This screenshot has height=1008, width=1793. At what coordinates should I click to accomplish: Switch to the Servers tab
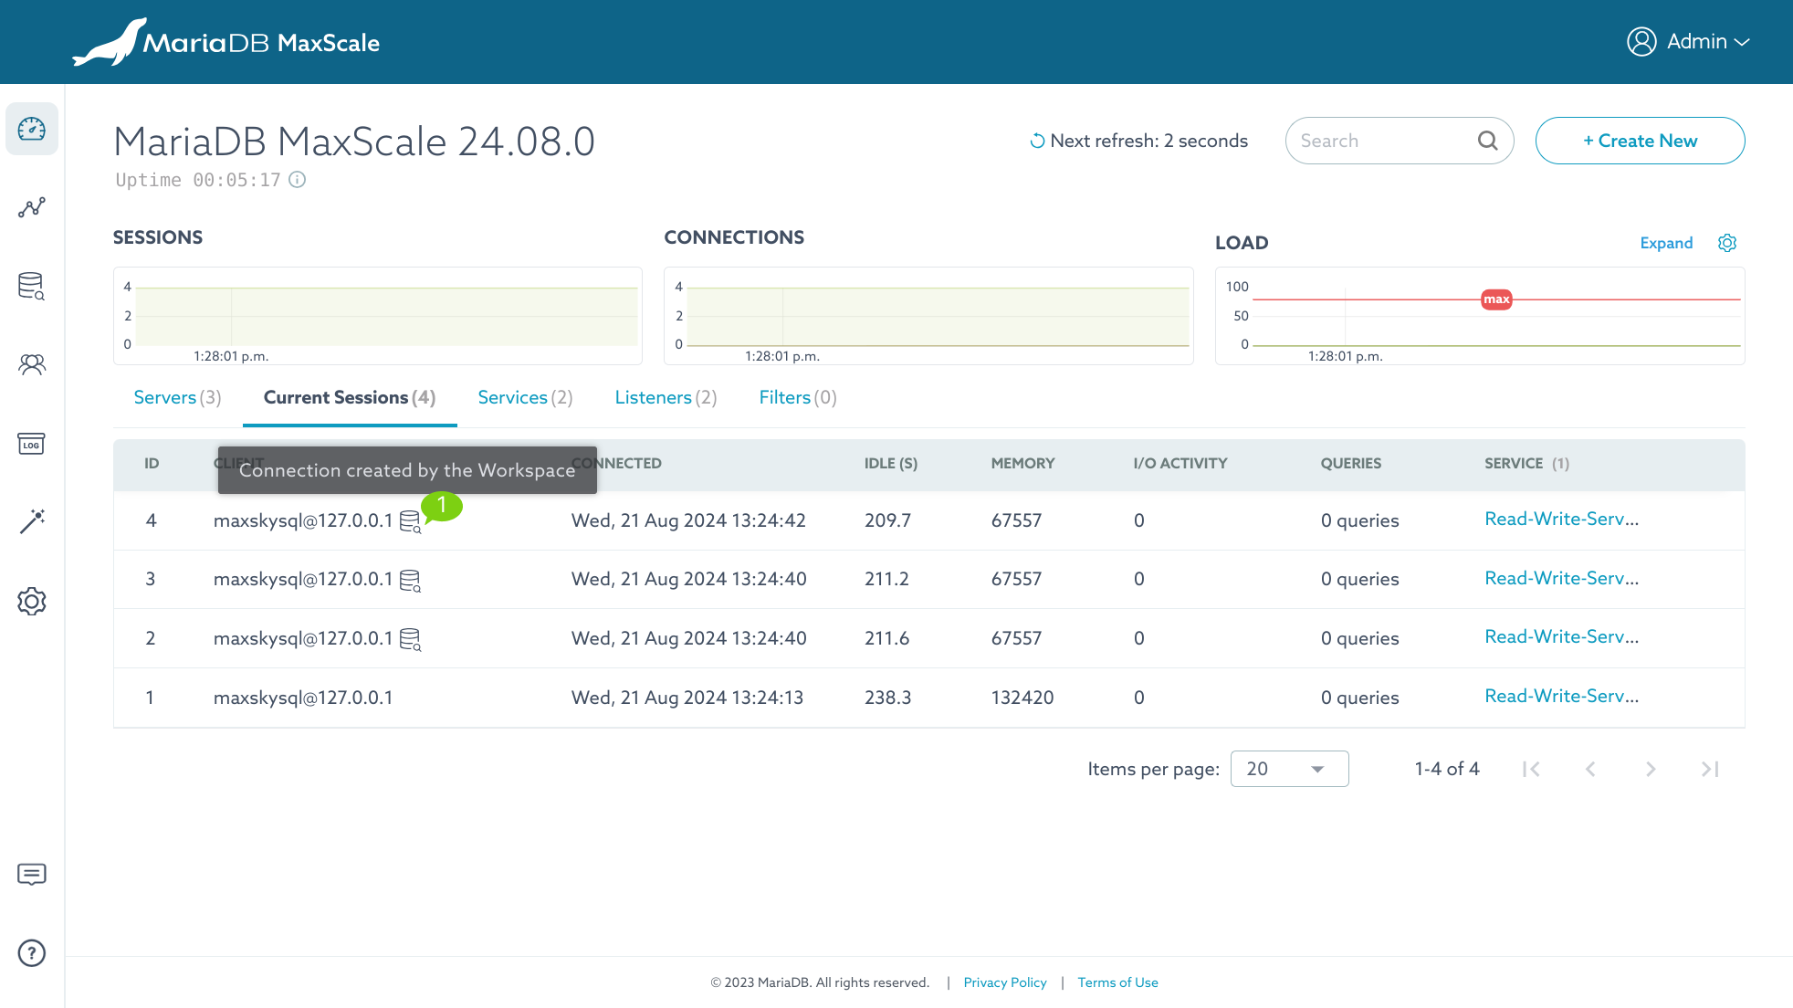(x=177, y=397)
